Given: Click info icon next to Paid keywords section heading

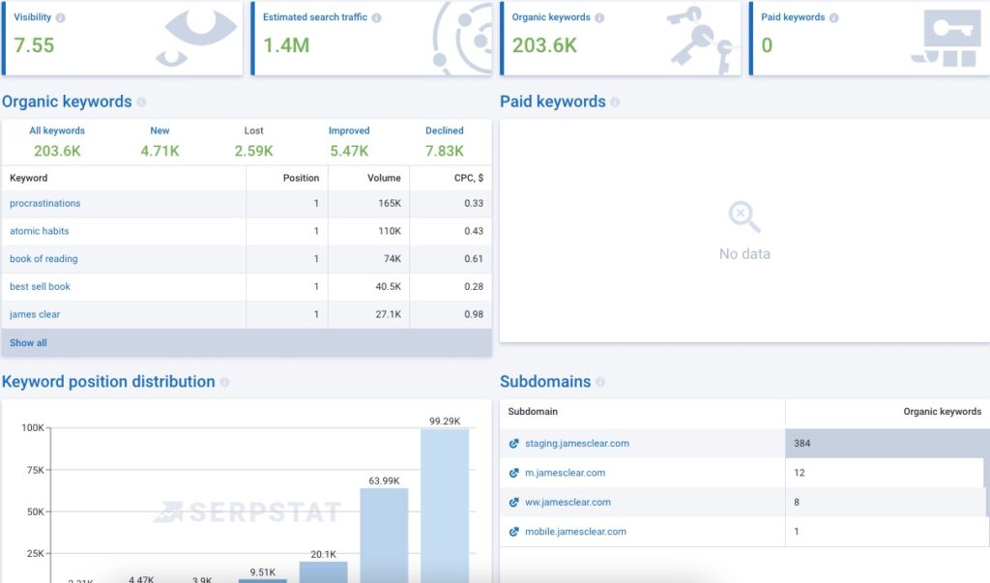Looking at the screenshot, I should coord(615,102).
